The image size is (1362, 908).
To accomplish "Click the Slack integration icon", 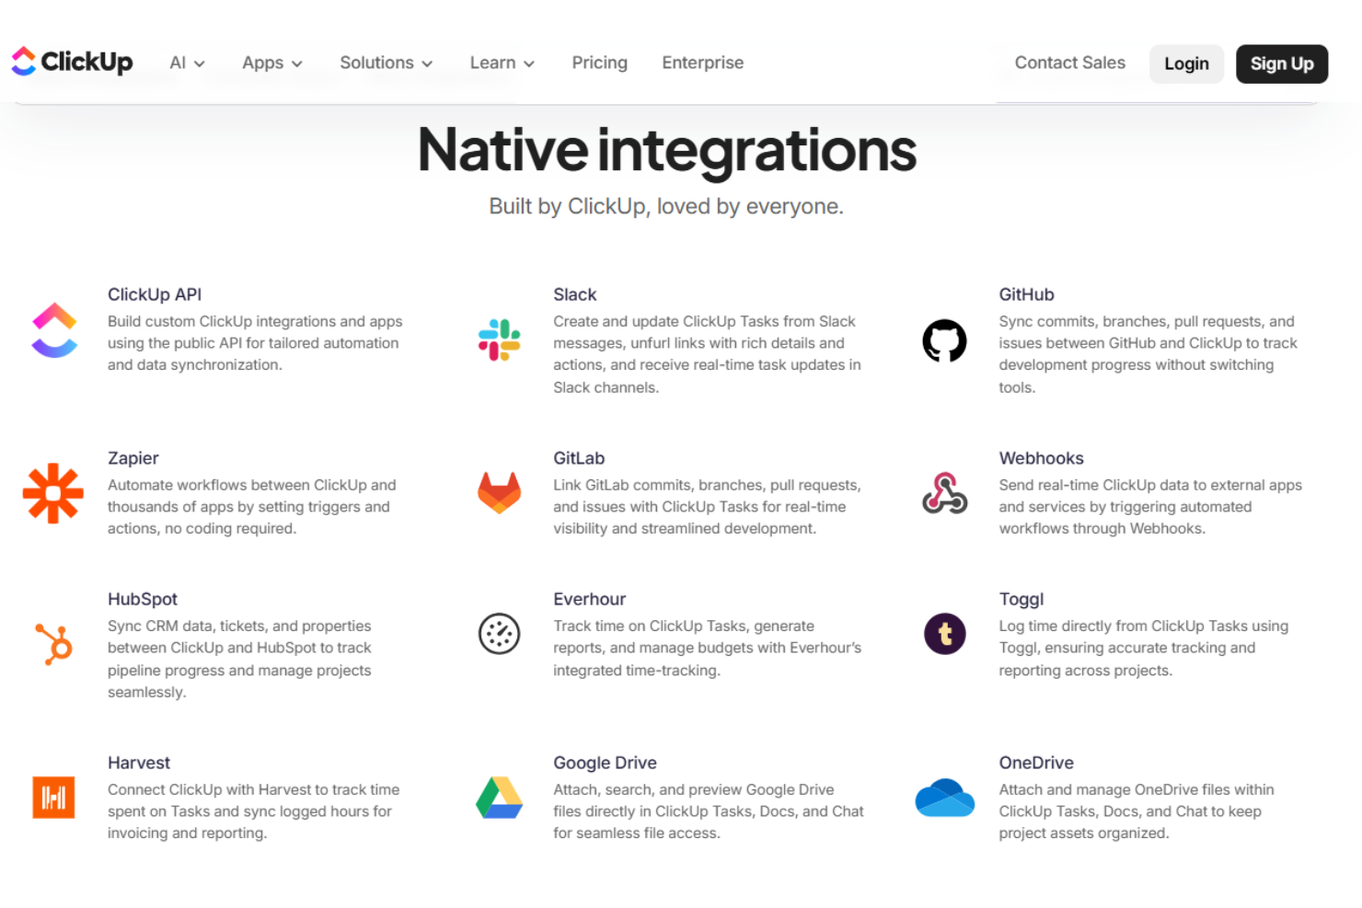I will coord(499,339).
